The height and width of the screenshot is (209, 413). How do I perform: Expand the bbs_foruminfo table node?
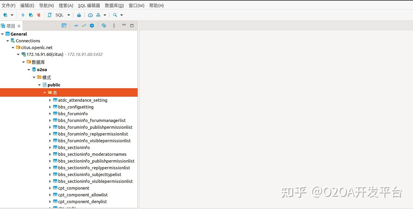[x=50, y=114]
